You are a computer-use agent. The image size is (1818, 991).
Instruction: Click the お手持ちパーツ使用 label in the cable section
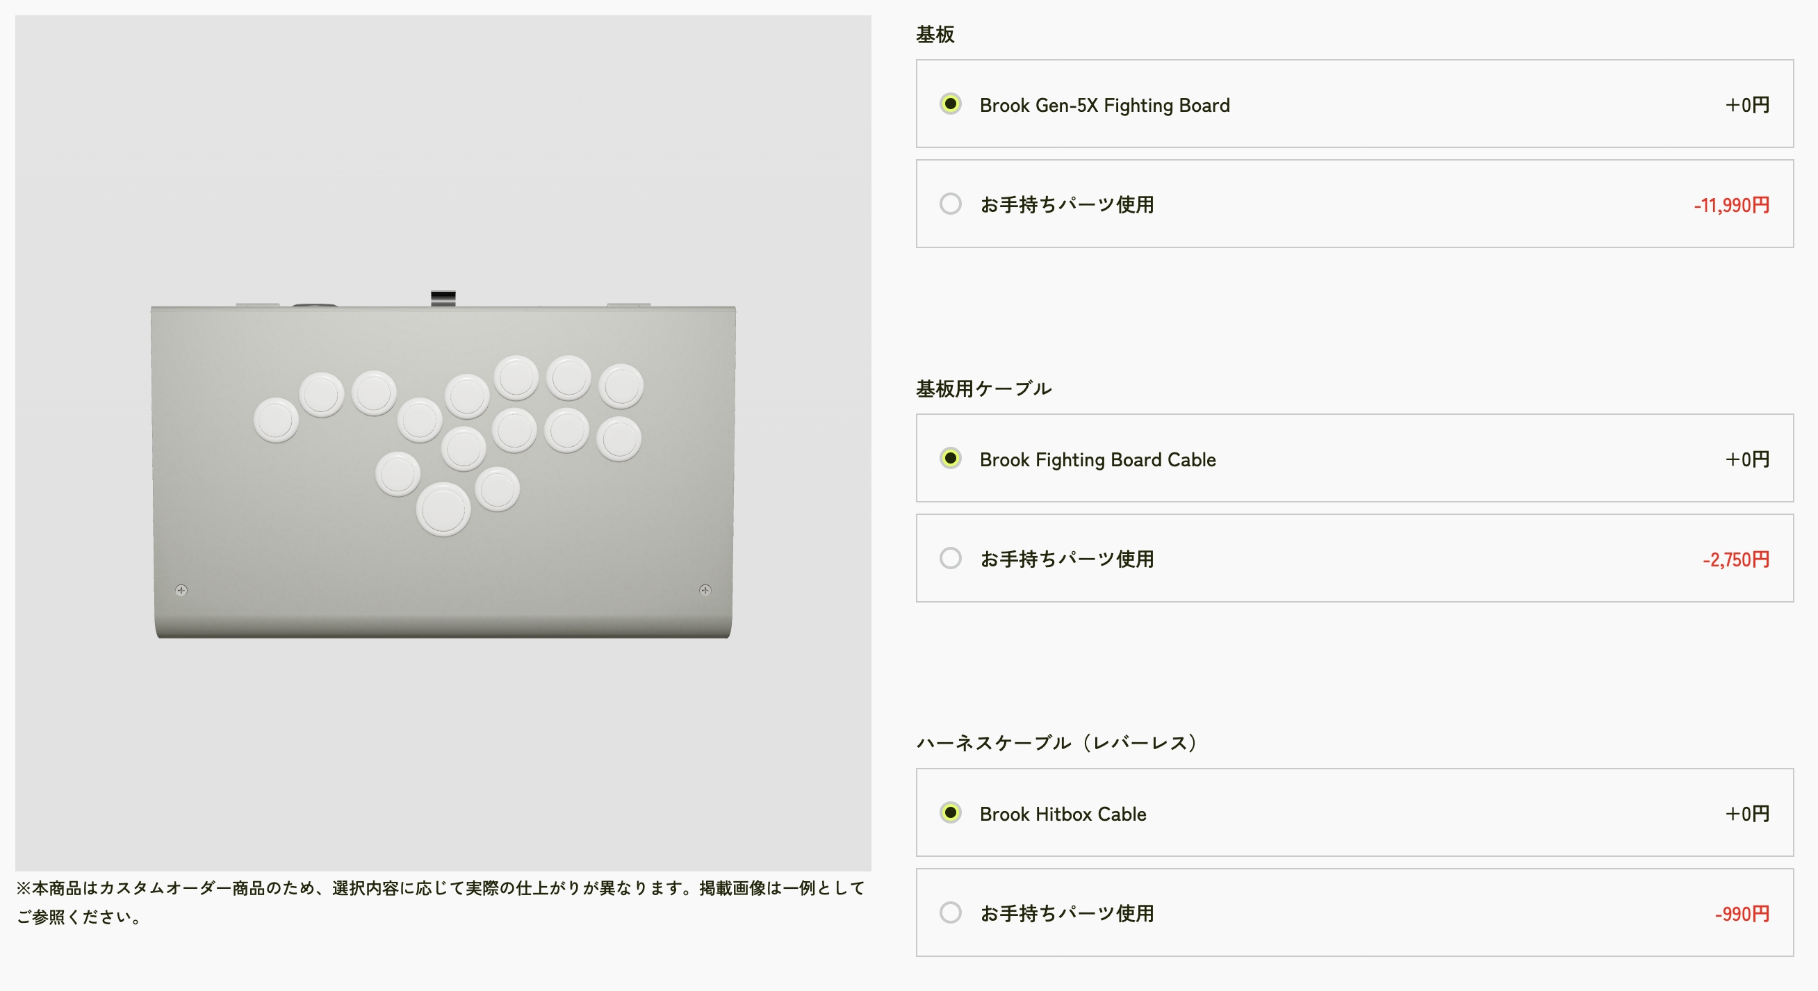point(1067,559)
